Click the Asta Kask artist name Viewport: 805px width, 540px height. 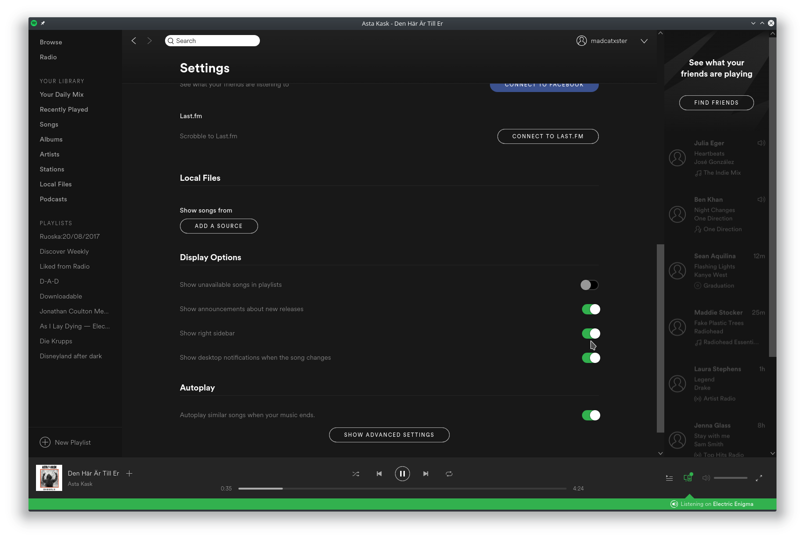coord(80,484)
